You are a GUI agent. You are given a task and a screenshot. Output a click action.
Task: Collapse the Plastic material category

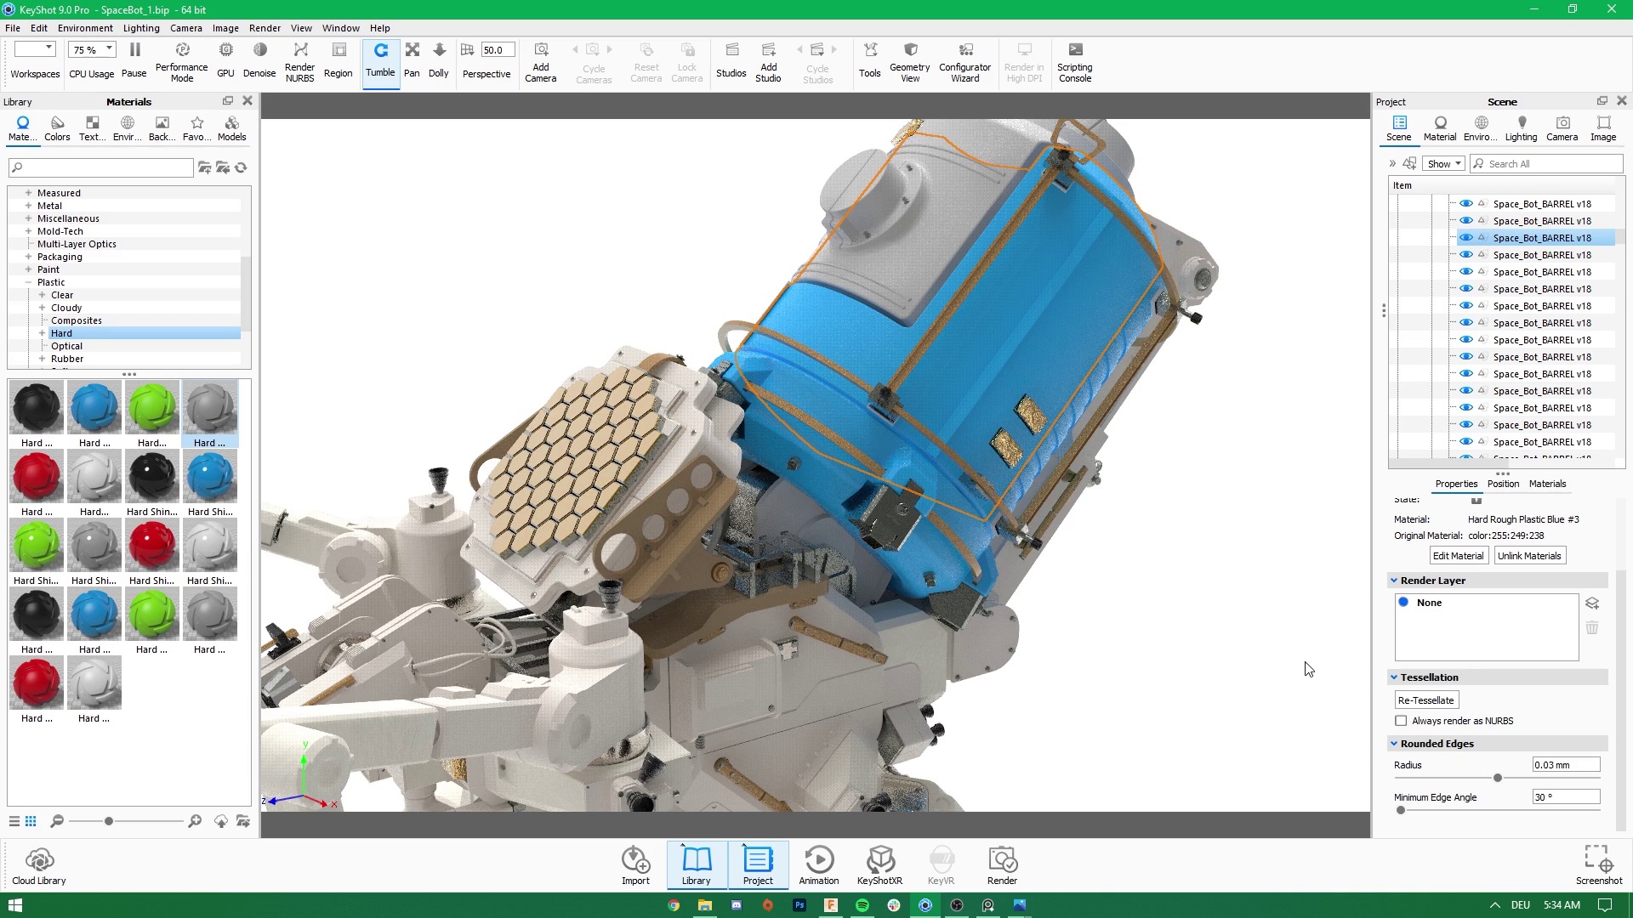pyautogui.click(x=28, y=282)
